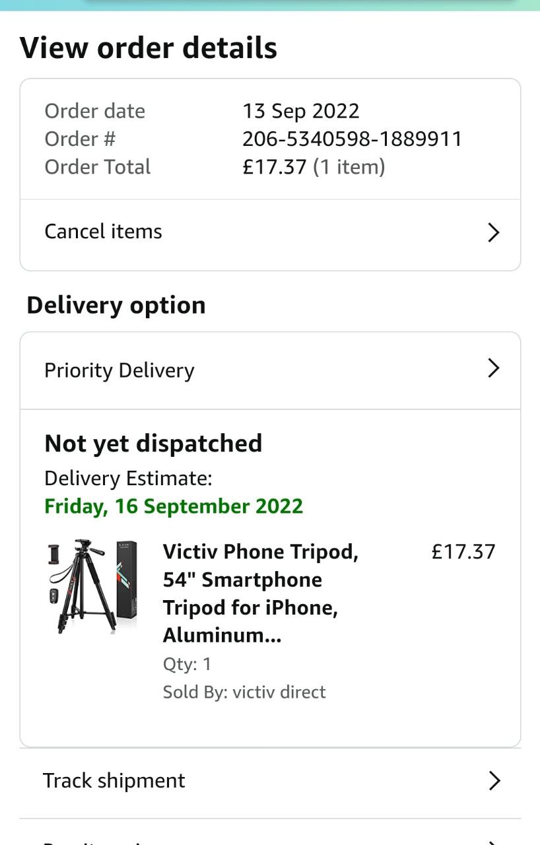Tap the arrow beside Track shipment
Image resolution: width=540 pixels, height=845 pixels.
point(494,781)
